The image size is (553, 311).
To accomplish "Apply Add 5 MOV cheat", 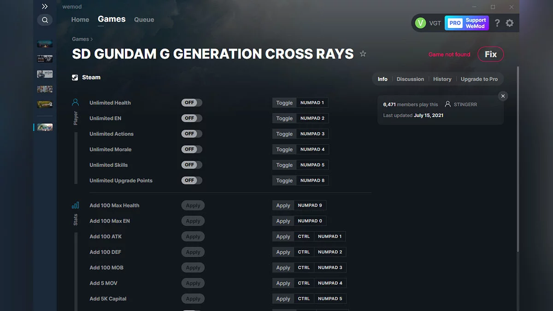I will tap(193, 283).
